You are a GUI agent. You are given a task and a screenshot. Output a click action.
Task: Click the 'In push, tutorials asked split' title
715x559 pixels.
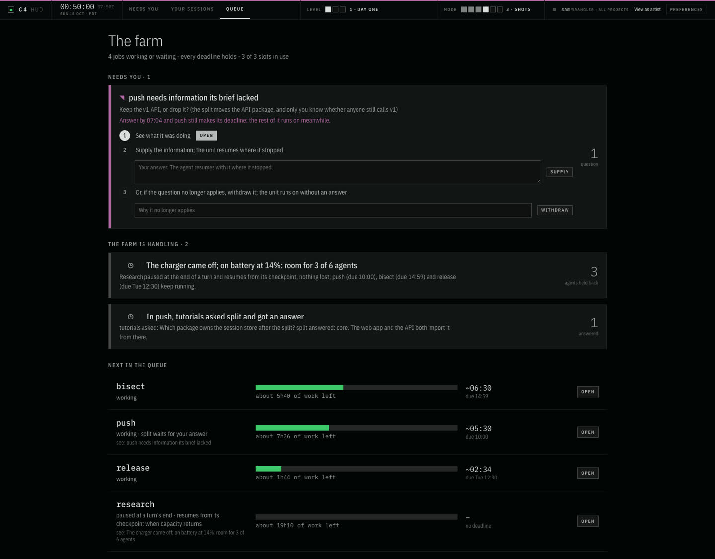225,317
